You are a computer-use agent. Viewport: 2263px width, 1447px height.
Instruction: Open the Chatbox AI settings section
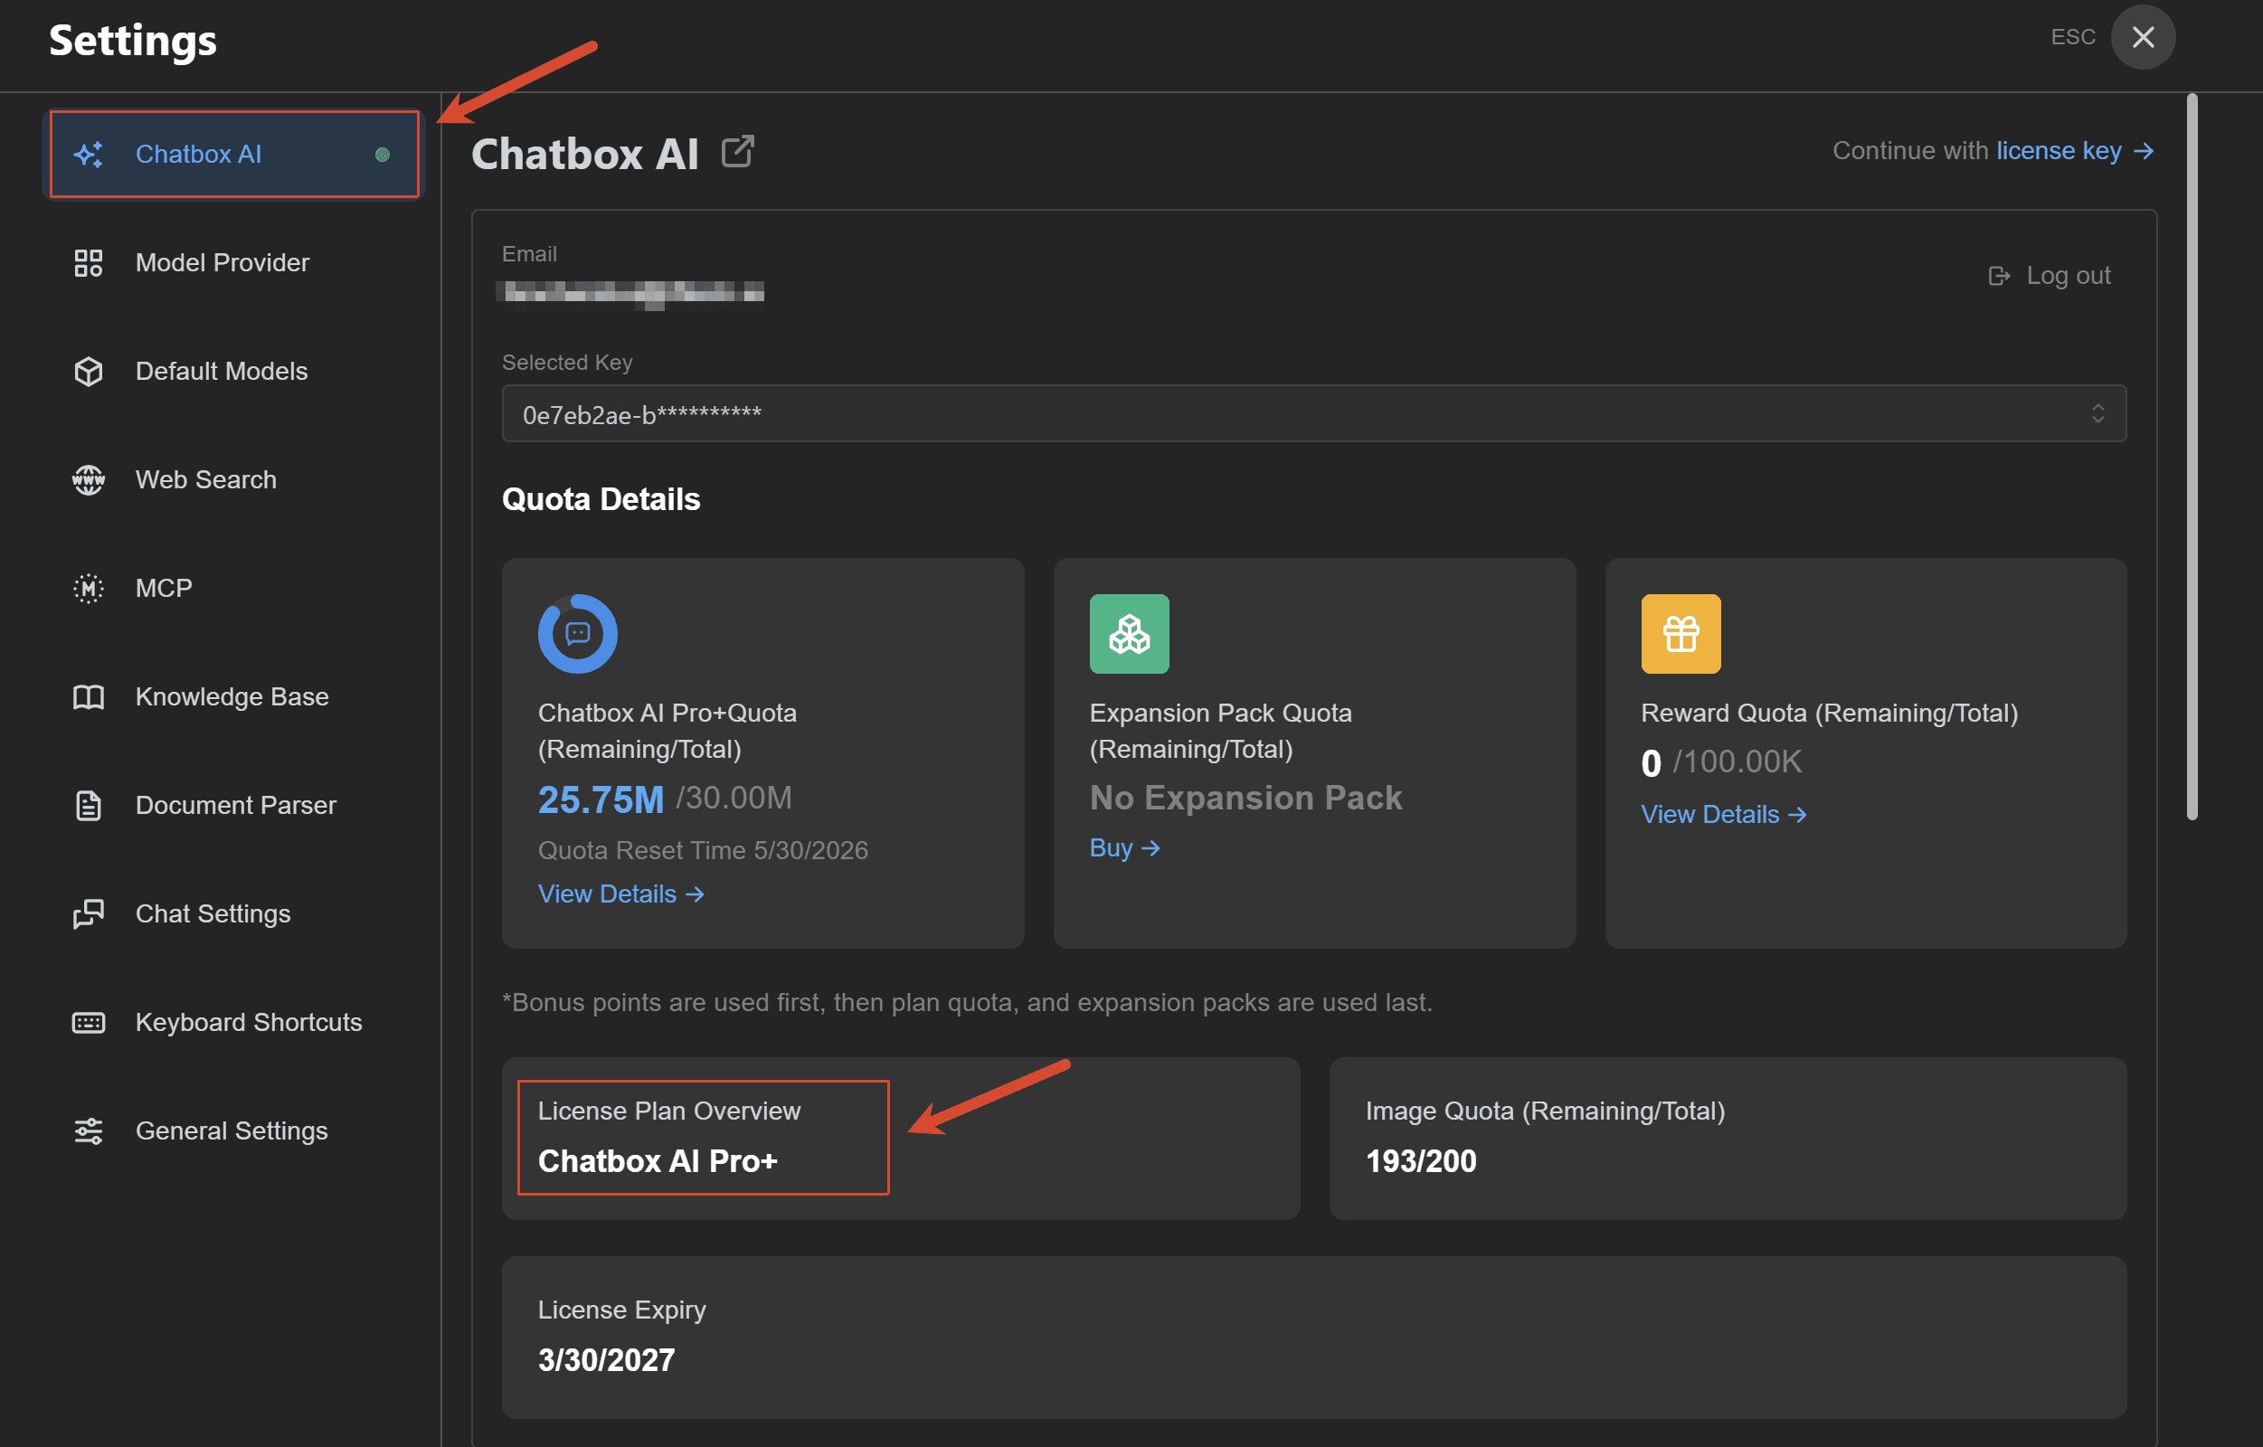tap(234, 154)
